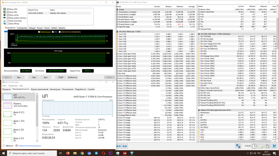Click the Task Manager sidebar scroll-down arrow
The image size is (279, 156).
coord(37,141)
